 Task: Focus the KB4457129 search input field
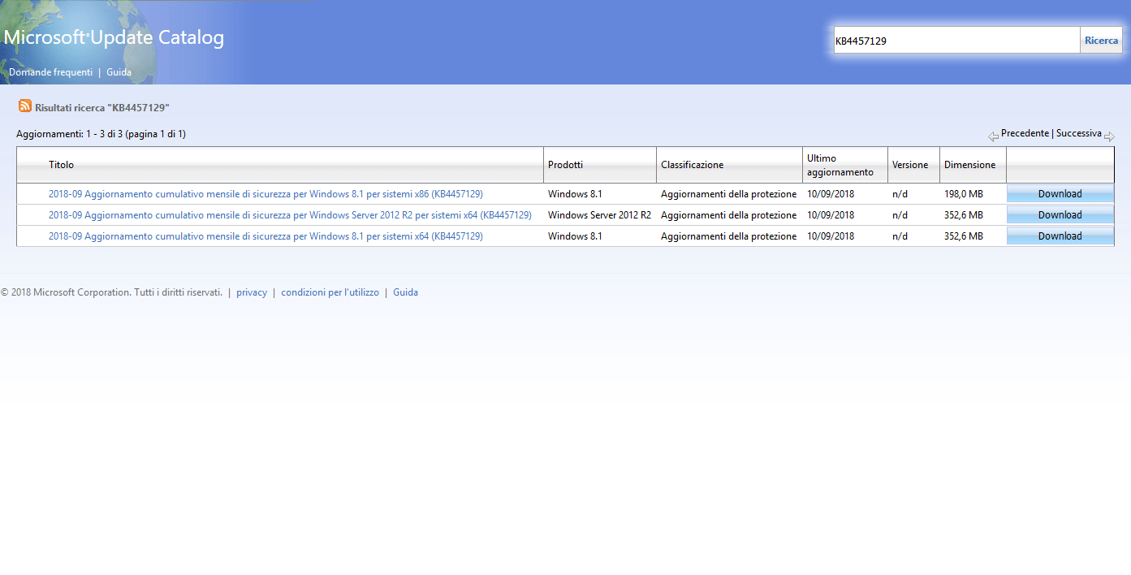pyautogui.click(x=956, y=41)
